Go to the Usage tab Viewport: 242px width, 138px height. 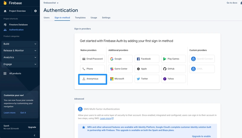point(94,18)
